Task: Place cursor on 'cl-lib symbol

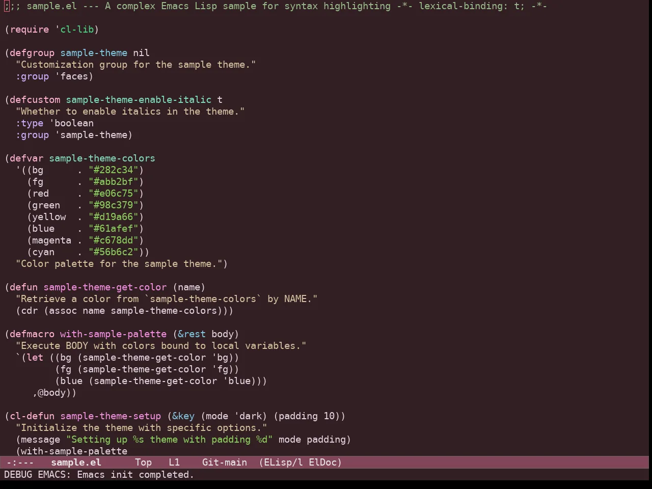Action: coord(74,30)
